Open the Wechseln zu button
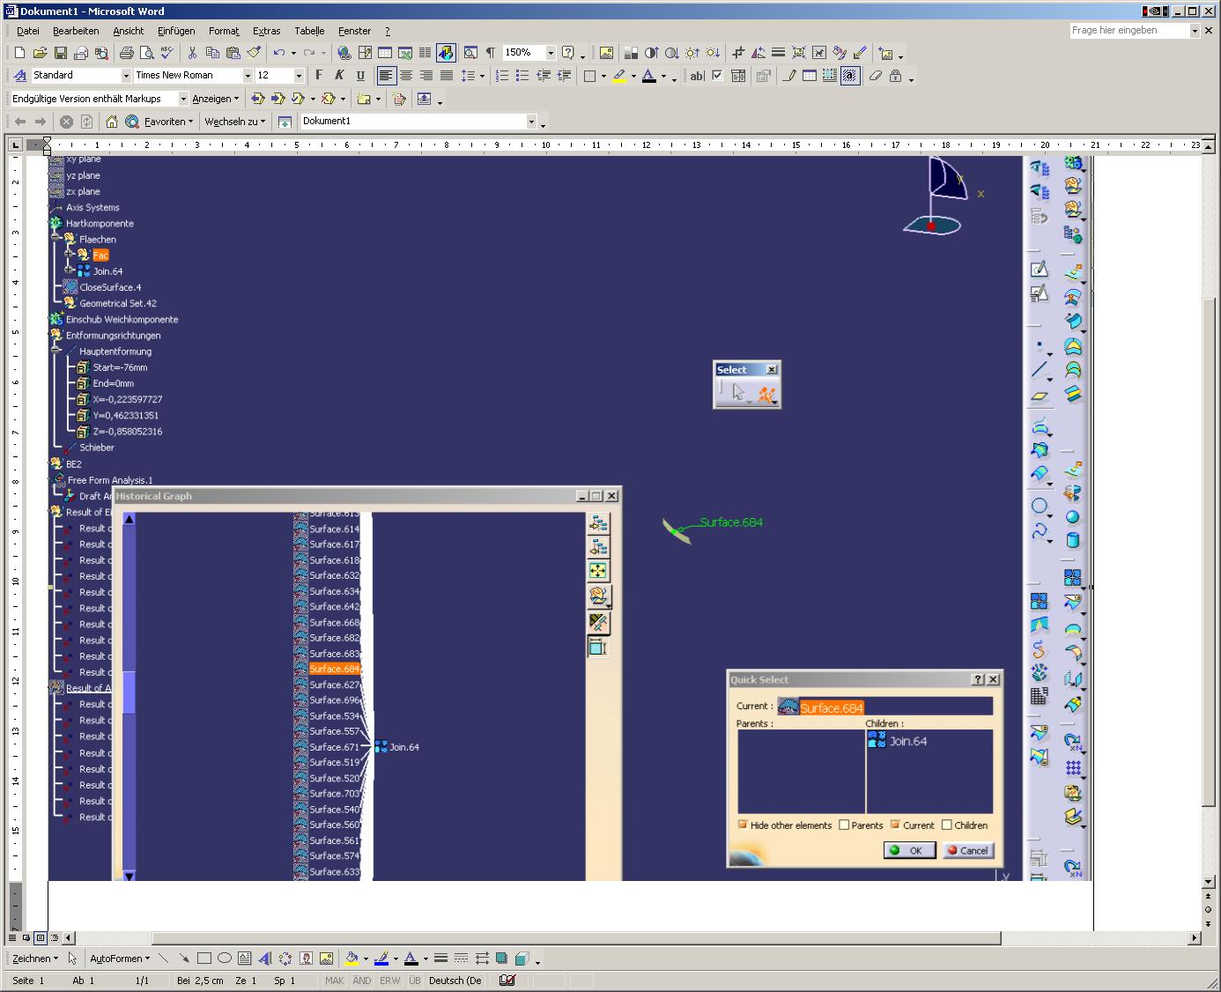Screen dimensions: 1221x992 234,122
